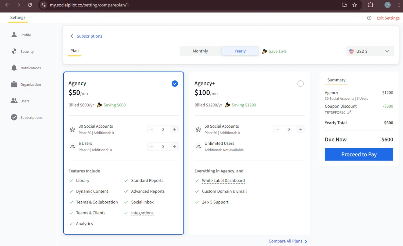This screenshot has width=403, height=246.
Task: Reload the page with the refresh icon
Action: (30, 5)
